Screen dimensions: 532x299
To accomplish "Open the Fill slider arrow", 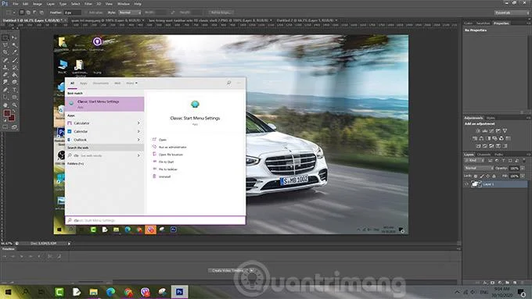I will click(x=523, y=176).
